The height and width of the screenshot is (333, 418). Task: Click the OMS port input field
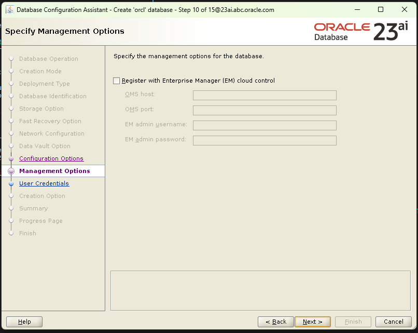264,110
